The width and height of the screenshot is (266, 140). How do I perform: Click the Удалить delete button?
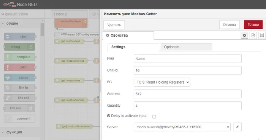tap(114, 25)
